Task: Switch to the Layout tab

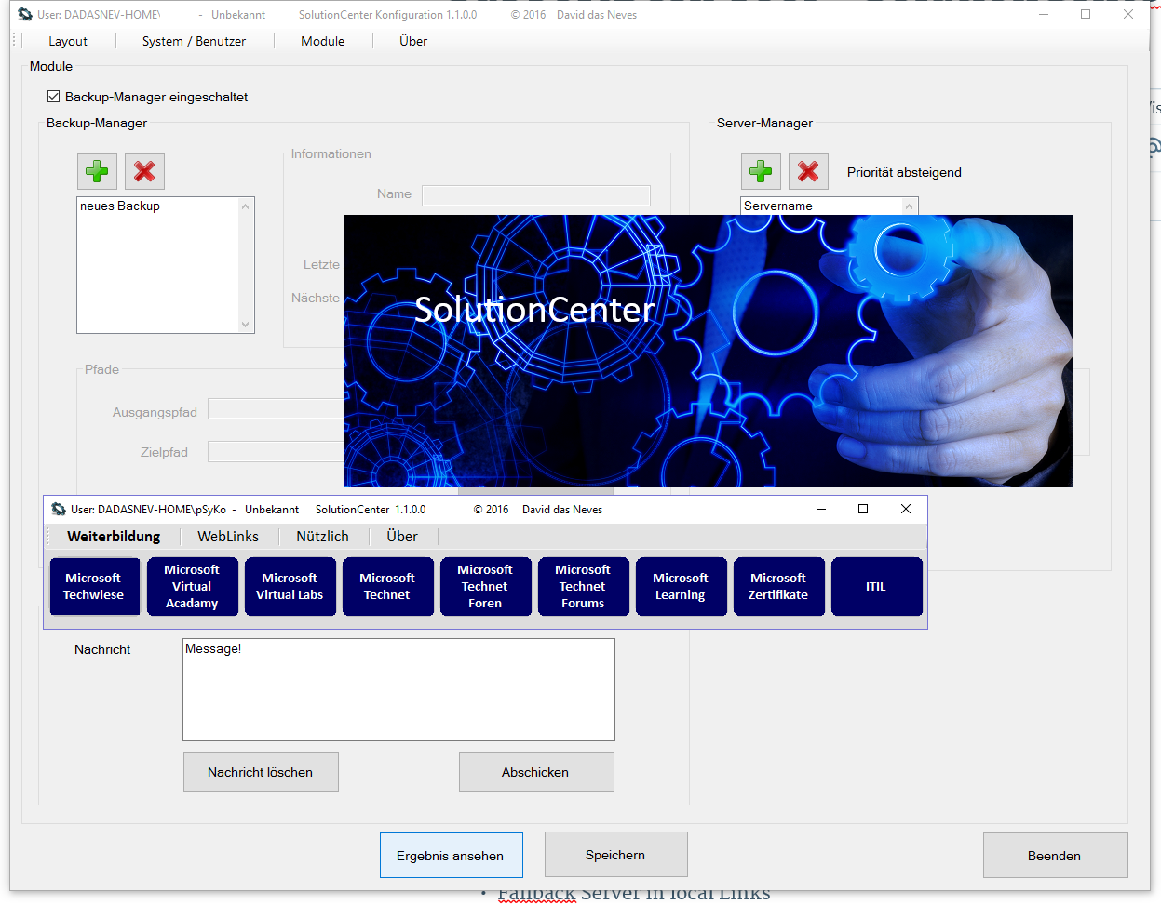Action: pos(67,41)
